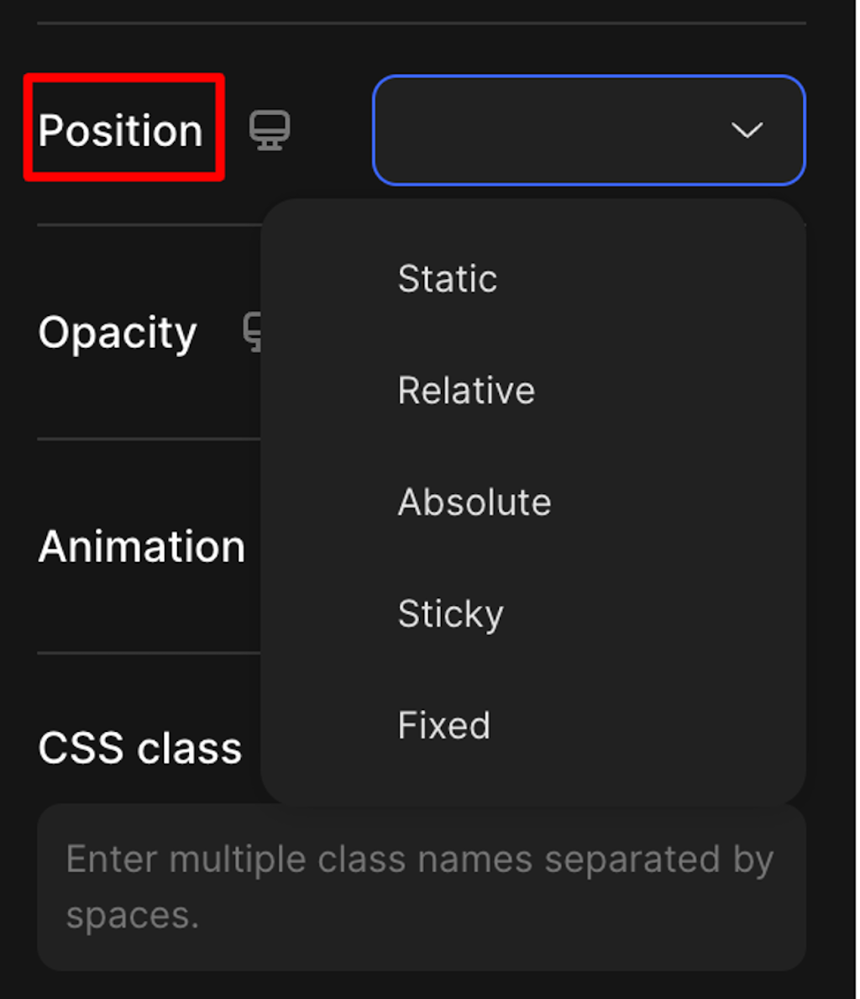Screen dimensions: 860x999
Task: Click the chevron on the Position selector
Action: (x=746, y=129)
